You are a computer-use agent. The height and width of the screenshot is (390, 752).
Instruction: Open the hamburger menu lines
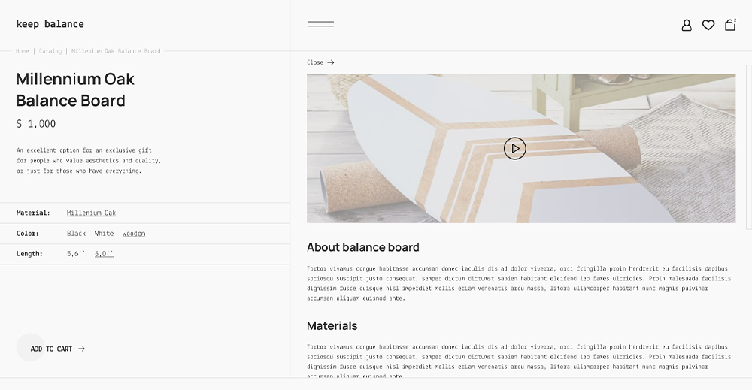point(320,24)
